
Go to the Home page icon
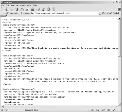click(x=22, y=9)
